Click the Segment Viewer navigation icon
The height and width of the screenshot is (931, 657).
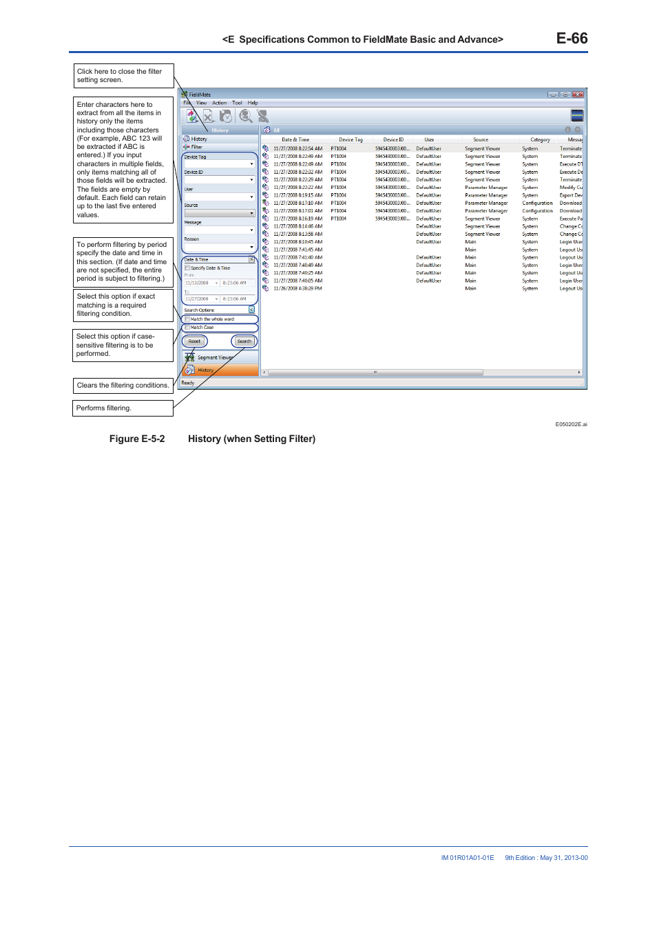189,357
